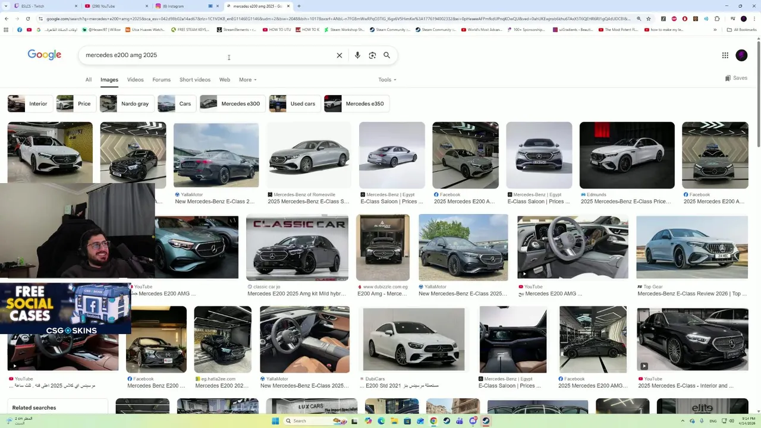This screenshot has width=761, height=428.
Task: Show hidden system tray icons
Action: click(x=683, y=421)
